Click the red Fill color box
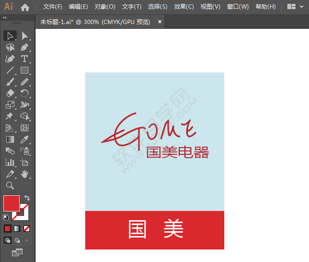Viewport: 309px width, 262px height. click(12, 203)
